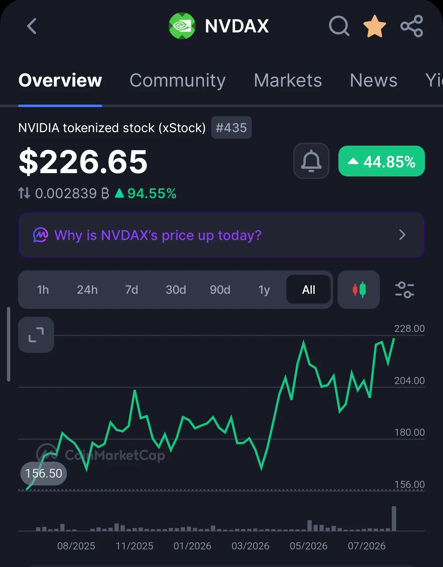Viewport: 443px width, 567px height.
Task: Tap the 156.50 low price label
Action: (43, 473)
